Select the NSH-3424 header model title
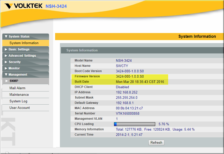This screenshot has width=224, height=154. (56, 6)
